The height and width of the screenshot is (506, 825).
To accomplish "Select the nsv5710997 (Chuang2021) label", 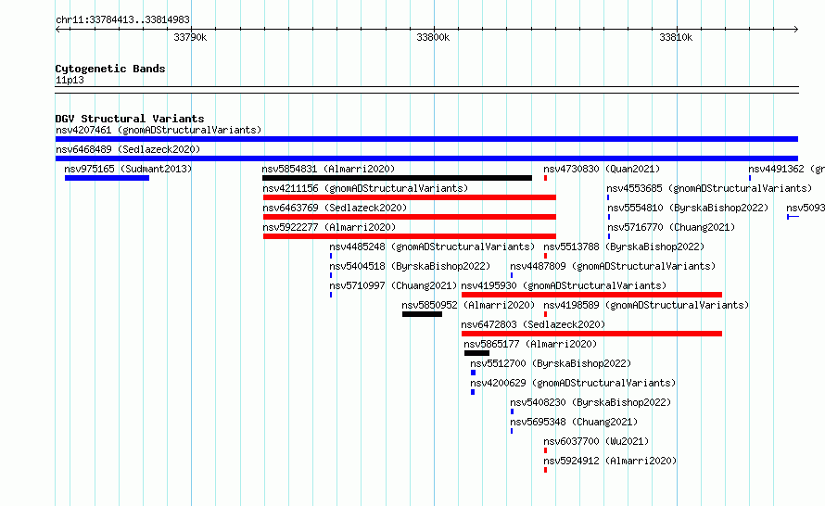I will click(x=393, y=285).
